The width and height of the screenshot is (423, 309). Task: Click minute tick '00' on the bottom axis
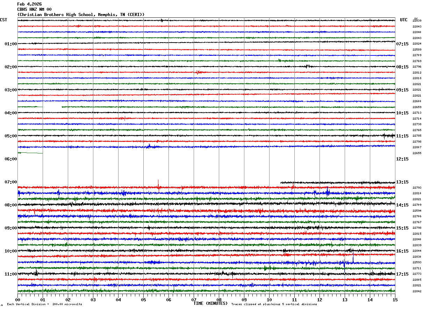(18, 300)
